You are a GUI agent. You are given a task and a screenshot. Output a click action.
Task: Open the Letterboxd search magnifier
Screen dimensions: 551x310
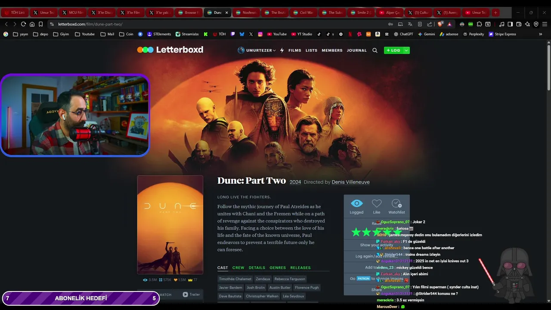tap(375, 50)
